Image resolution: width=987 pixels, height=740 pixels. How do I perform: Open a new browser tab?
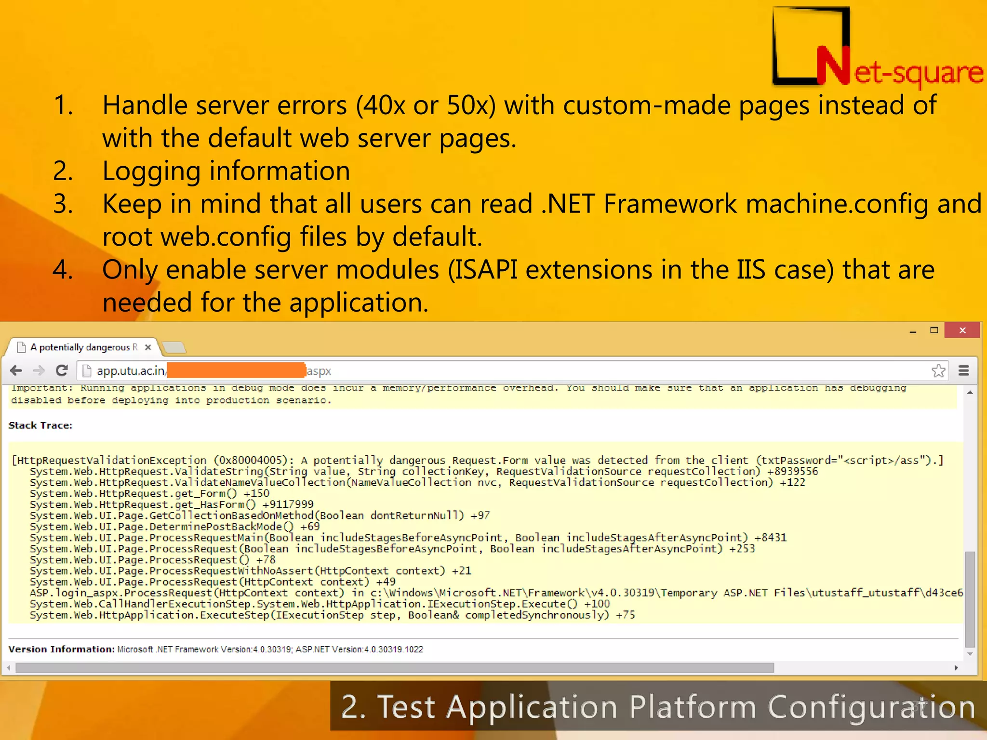click(x=174, y=347)
